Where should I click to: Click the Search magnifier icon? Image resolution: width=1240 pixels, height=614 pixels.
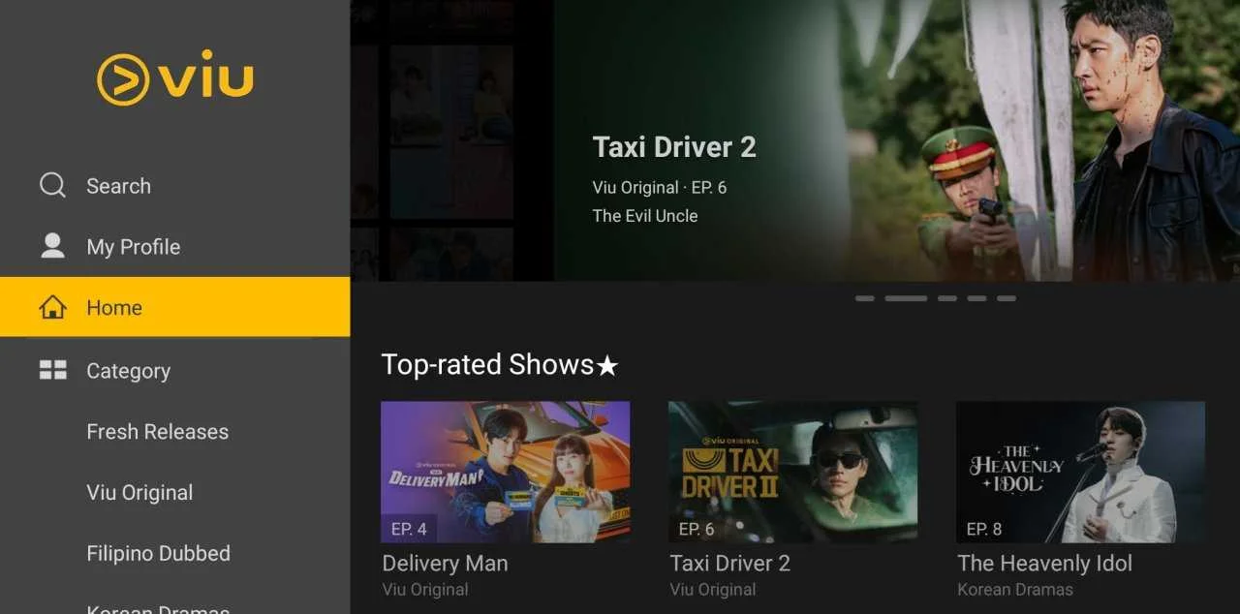[x=52, y=185]
